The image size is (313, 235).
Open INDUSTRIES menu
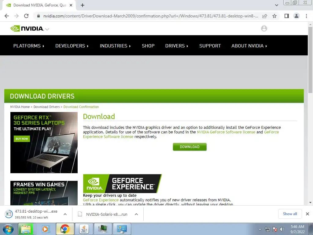click(x=115, y=46)
